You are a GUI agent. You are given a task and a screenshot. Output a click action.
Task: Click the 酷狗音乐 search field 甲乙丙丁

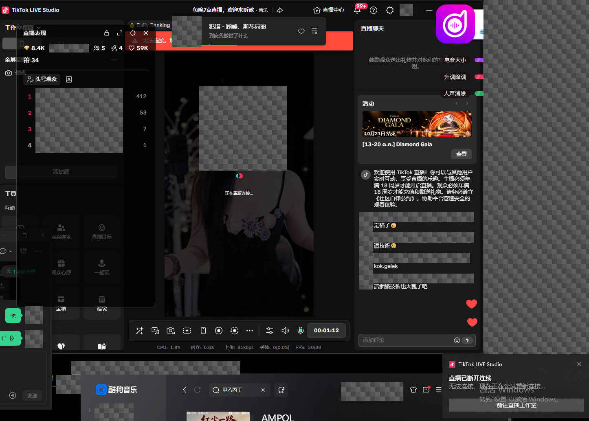pos(239,390)
